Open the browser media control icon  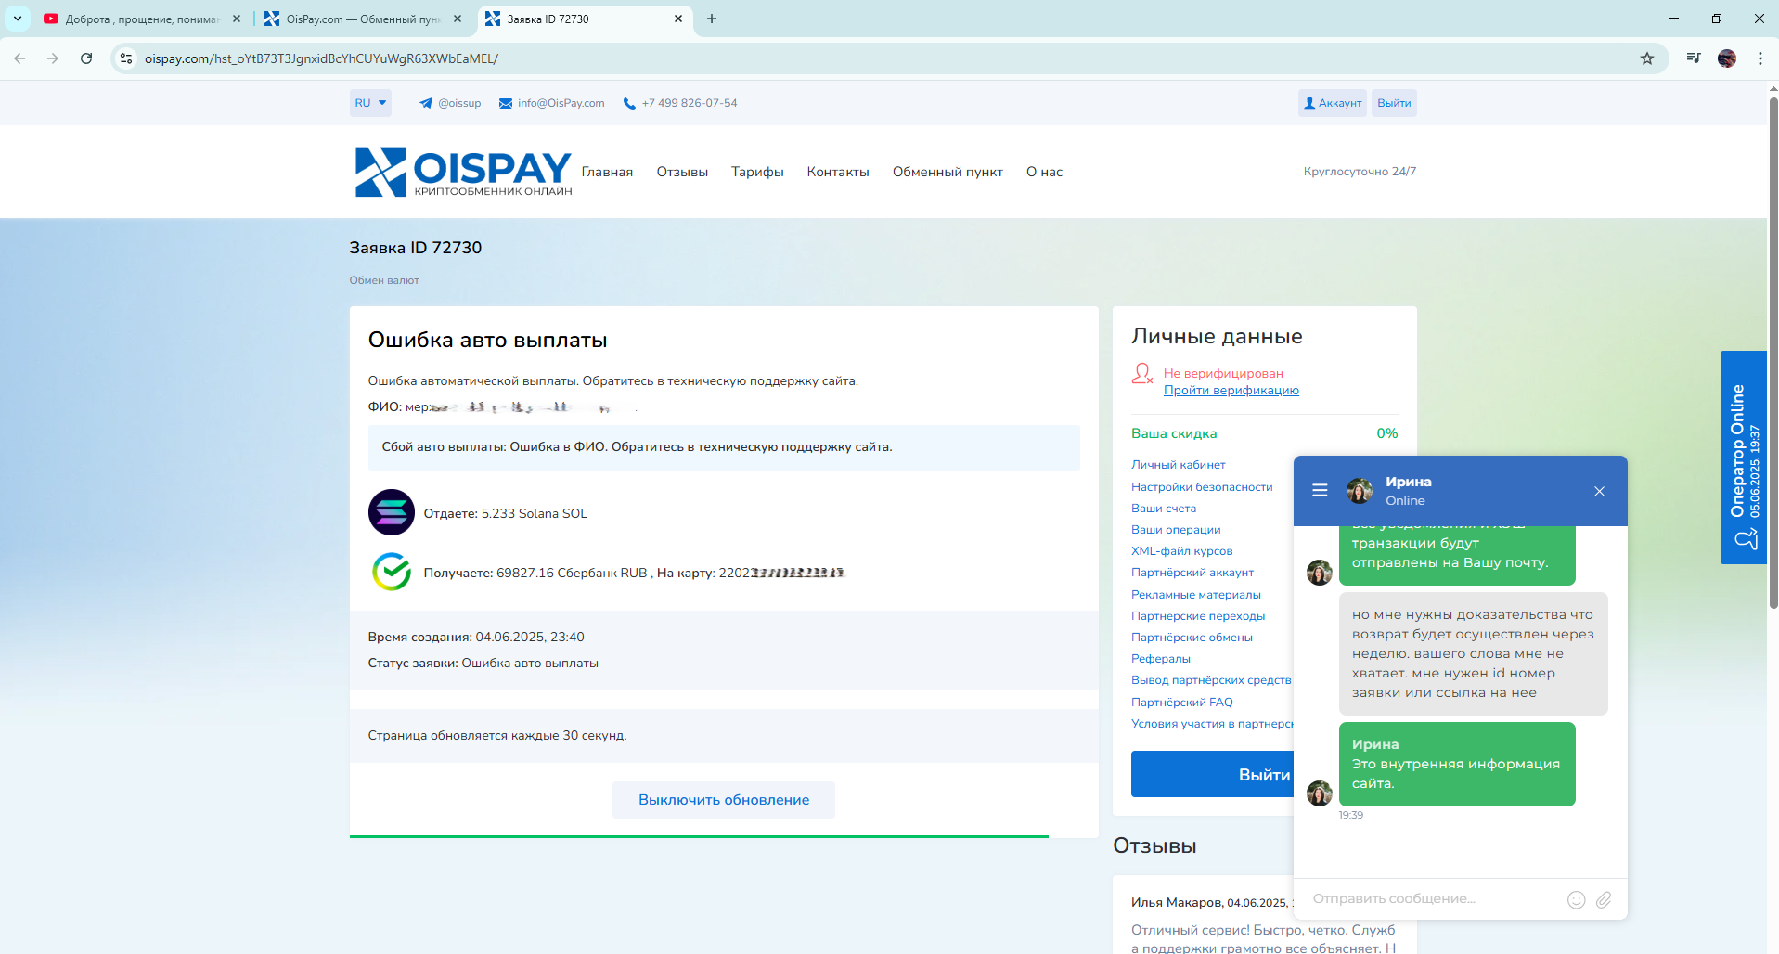coord(1694,58)
